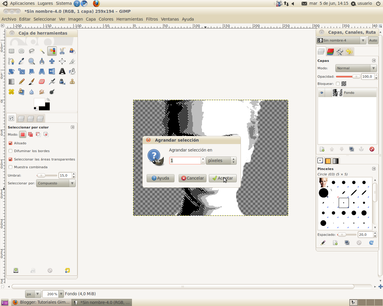Enable the Difuminar los bordes checkbox
This screenshot has height=306, width=383.
click(x=10, y=151)
